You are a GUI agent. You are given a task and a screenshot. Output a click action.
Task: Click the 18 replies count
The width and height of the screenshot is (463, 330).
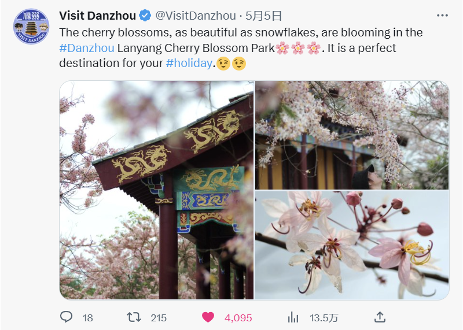coord(88,318)
